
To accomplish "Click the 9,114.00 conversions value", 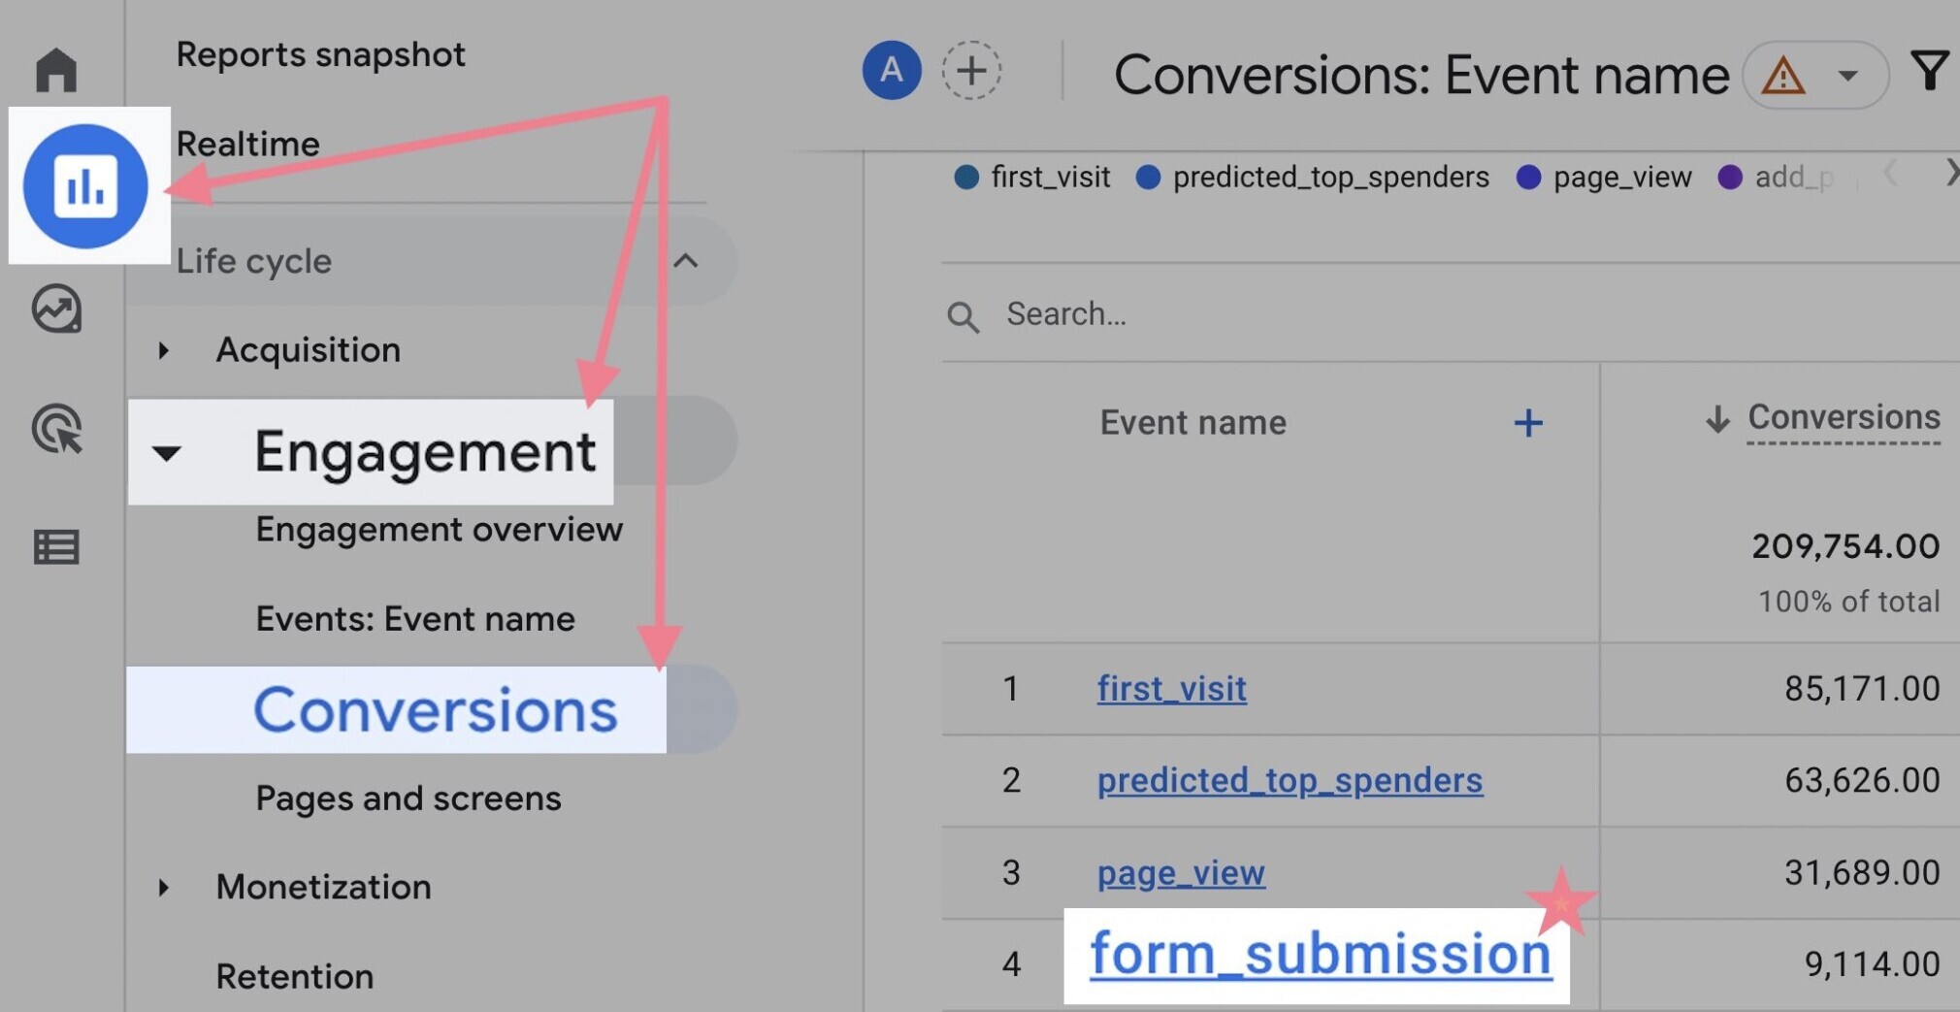I will point(1872,963).
